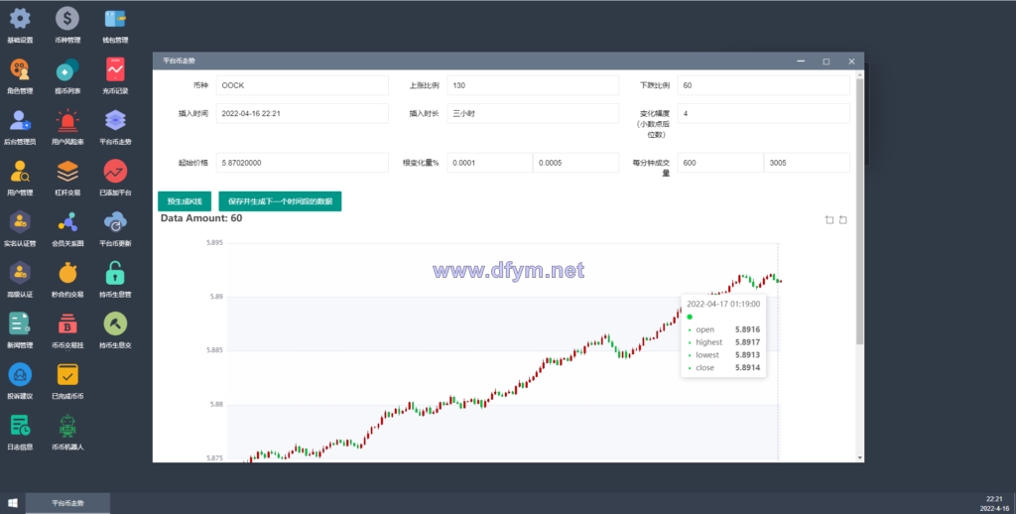This screenshot has width=1016, height=514.
Task: Click the 5.895 y-axis label
Action: (214, 243)
